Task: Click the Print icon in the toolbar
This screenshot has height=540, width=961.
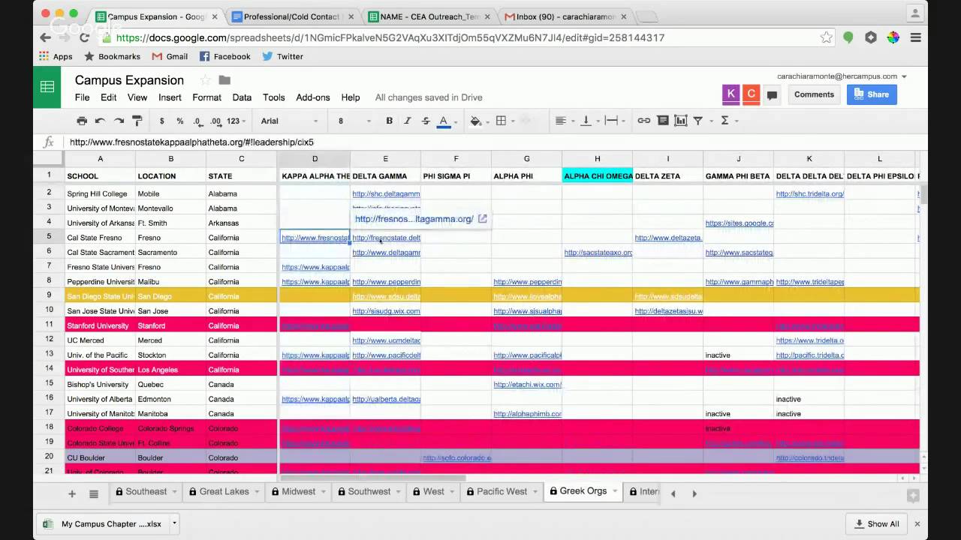Action: click(82, 121)
